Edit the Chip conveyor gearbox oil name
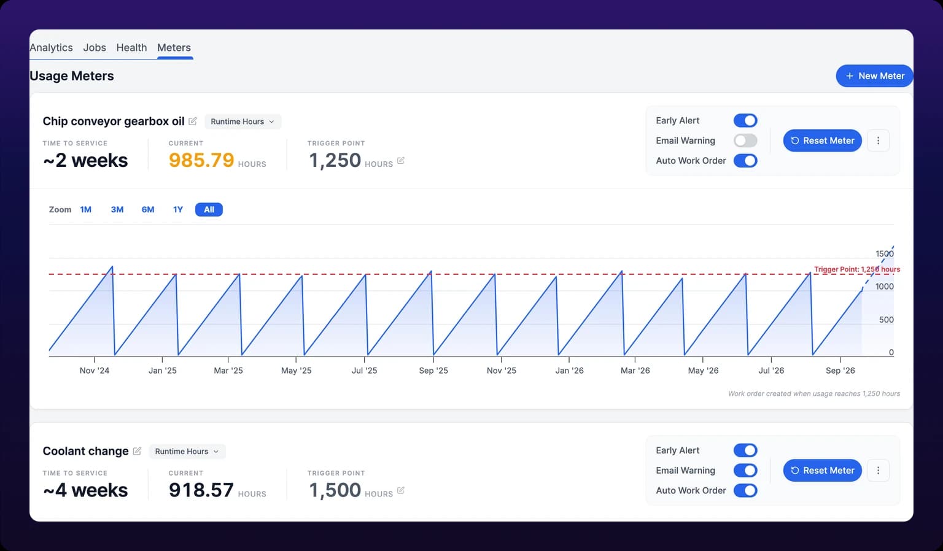 (x=193, y=121)
